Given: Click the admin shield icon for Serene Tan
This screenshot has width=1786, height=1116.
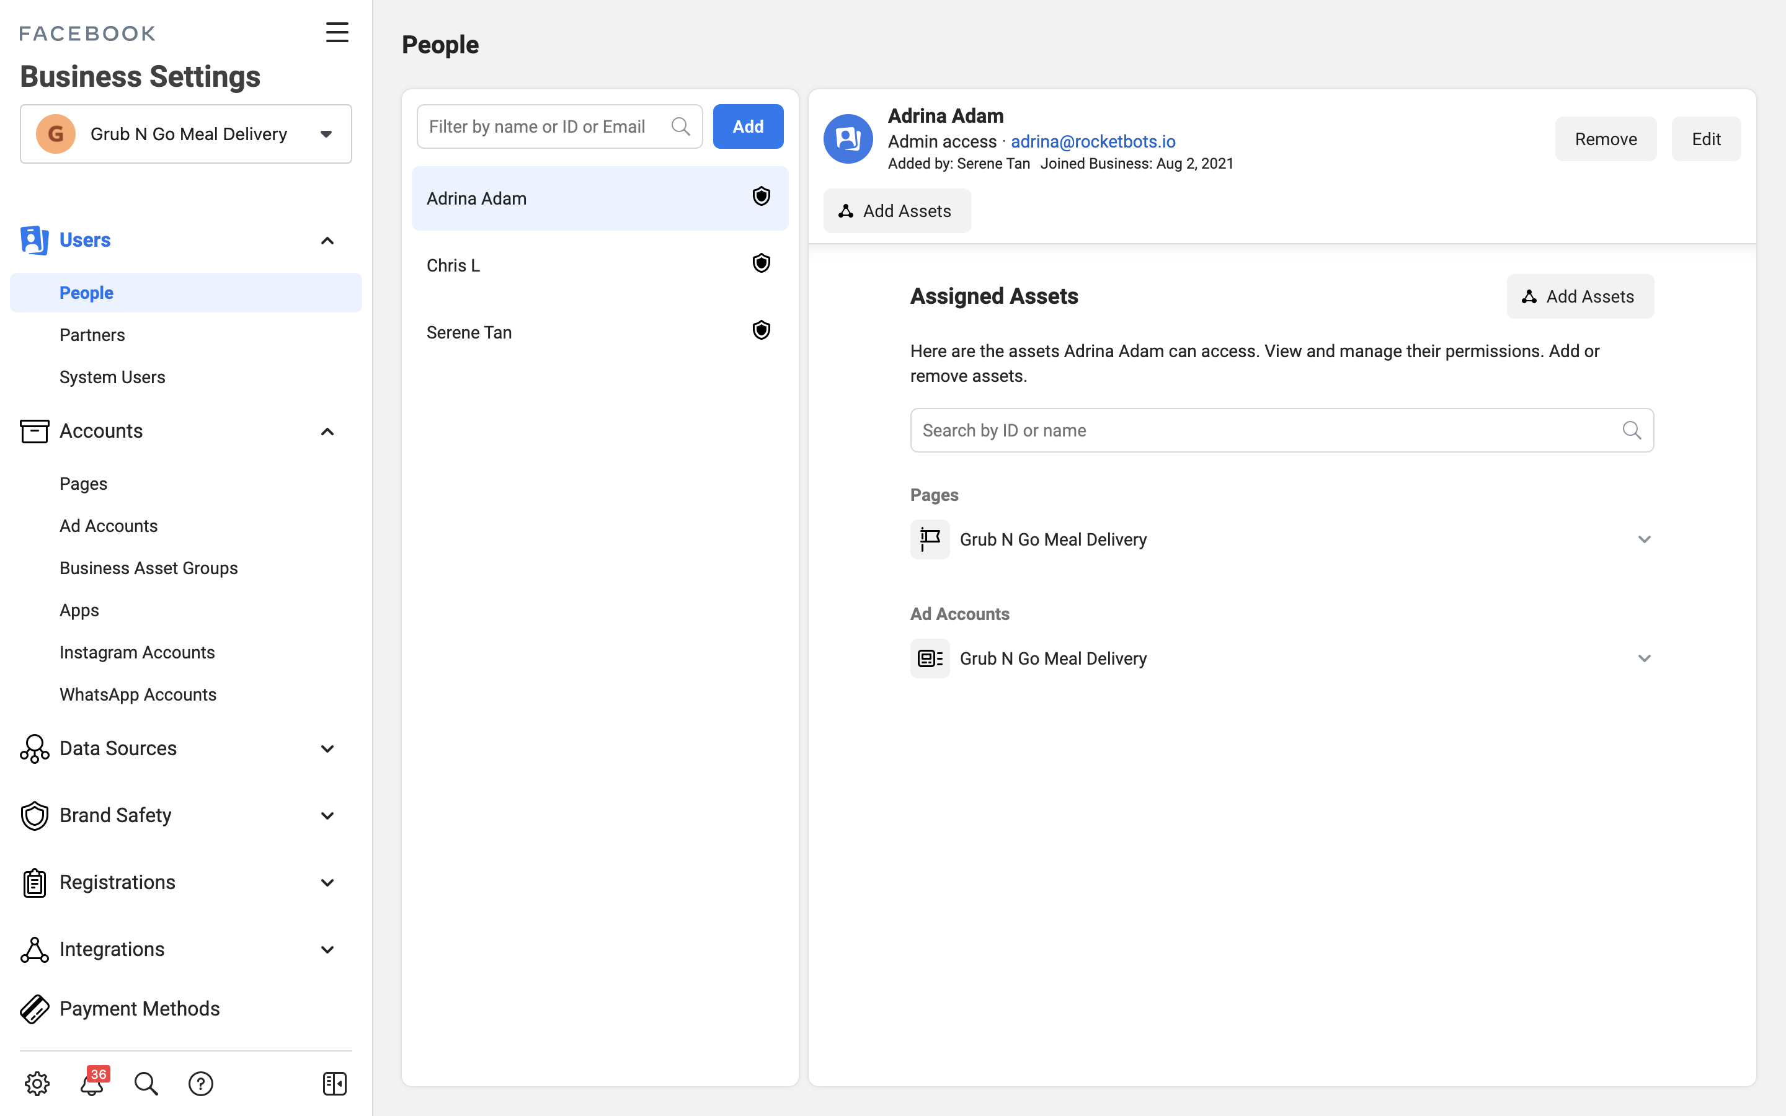Looking at the screenshot, I should pyautogui.click(x=760, y=330).
